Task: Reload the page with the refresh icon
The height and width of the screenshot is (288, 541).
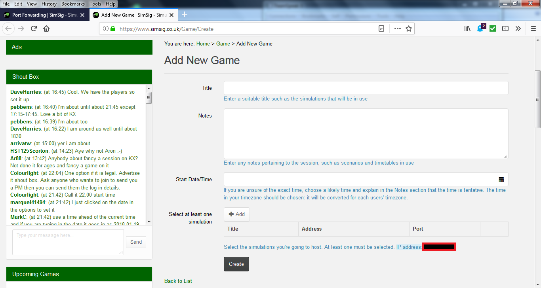Action: [x=34, y=28]
